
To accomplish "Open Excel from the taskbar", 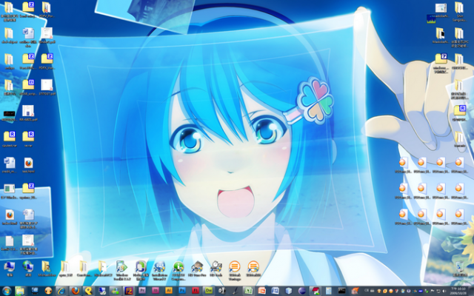I will point(248,291).
